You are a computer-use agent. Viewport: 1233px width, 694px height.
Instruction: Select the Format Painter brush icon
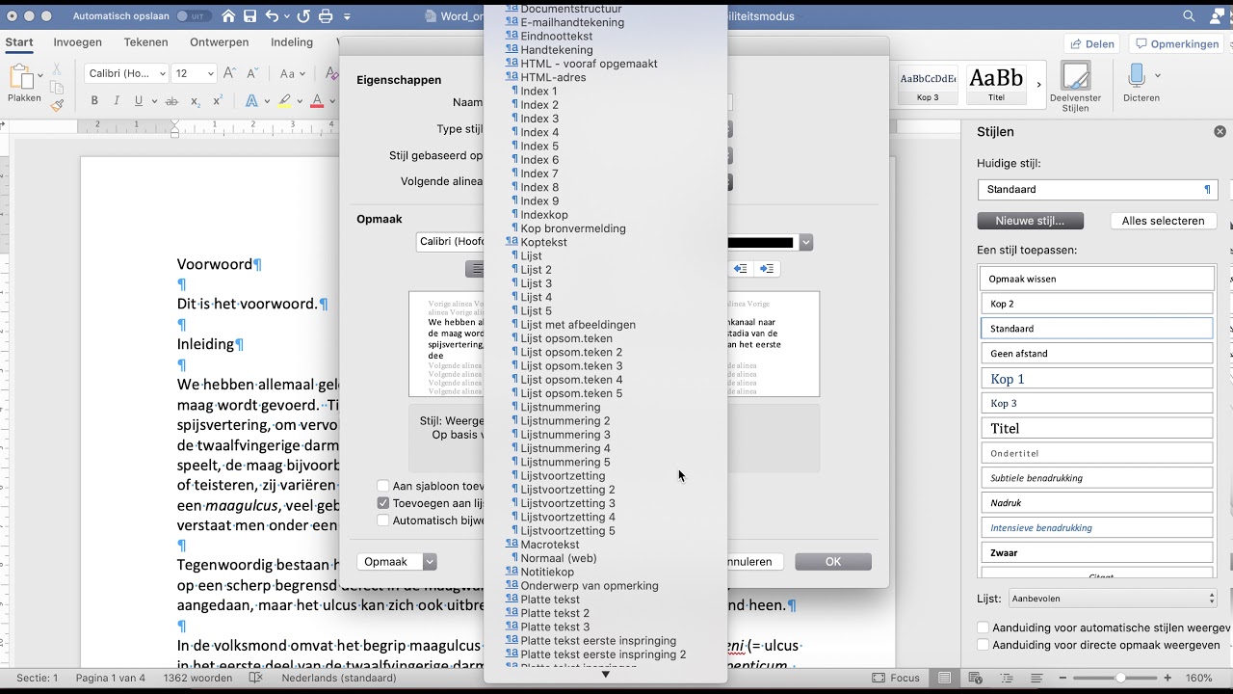point(58,105)
